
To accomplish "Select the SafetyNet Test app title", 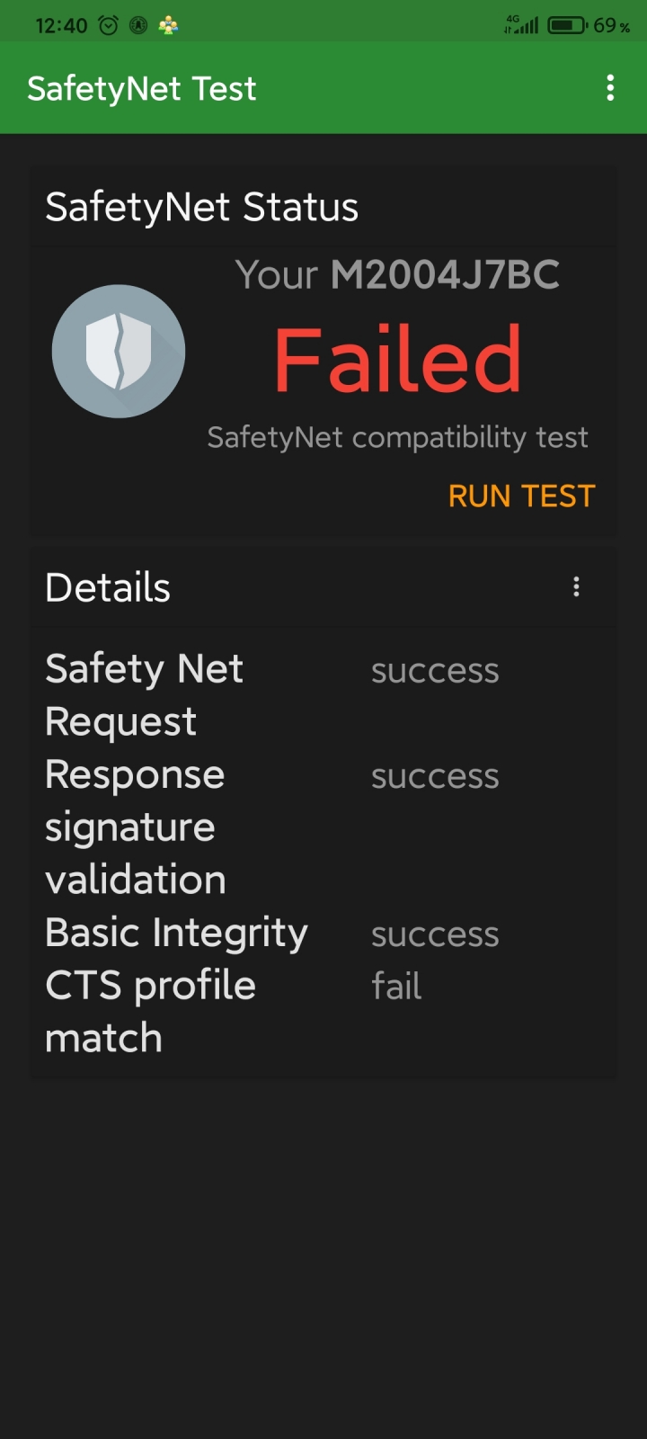I will [x=142, y=89].
